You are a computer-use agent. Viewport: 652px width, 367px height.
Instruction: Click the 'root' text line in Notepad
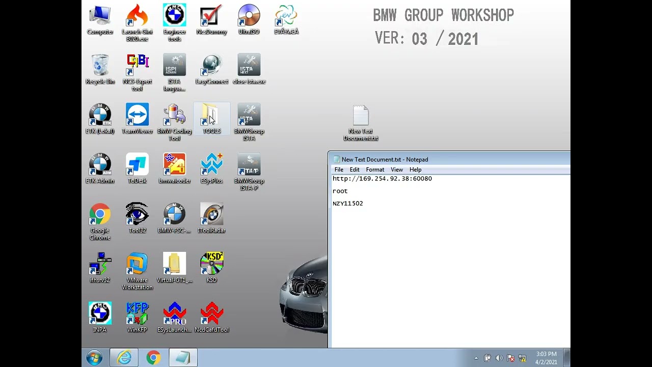pos(340,191)
